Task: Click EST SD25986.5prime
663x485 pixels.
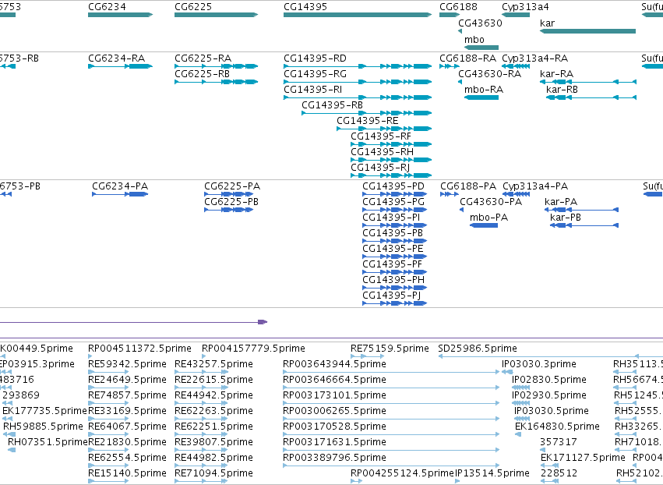Action: tap(478, 349)
